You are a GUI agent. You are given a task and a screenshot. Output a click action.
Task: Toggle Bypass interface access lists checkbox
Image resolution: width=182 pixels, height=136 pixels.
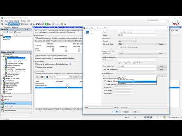click(x=36, y=56)
